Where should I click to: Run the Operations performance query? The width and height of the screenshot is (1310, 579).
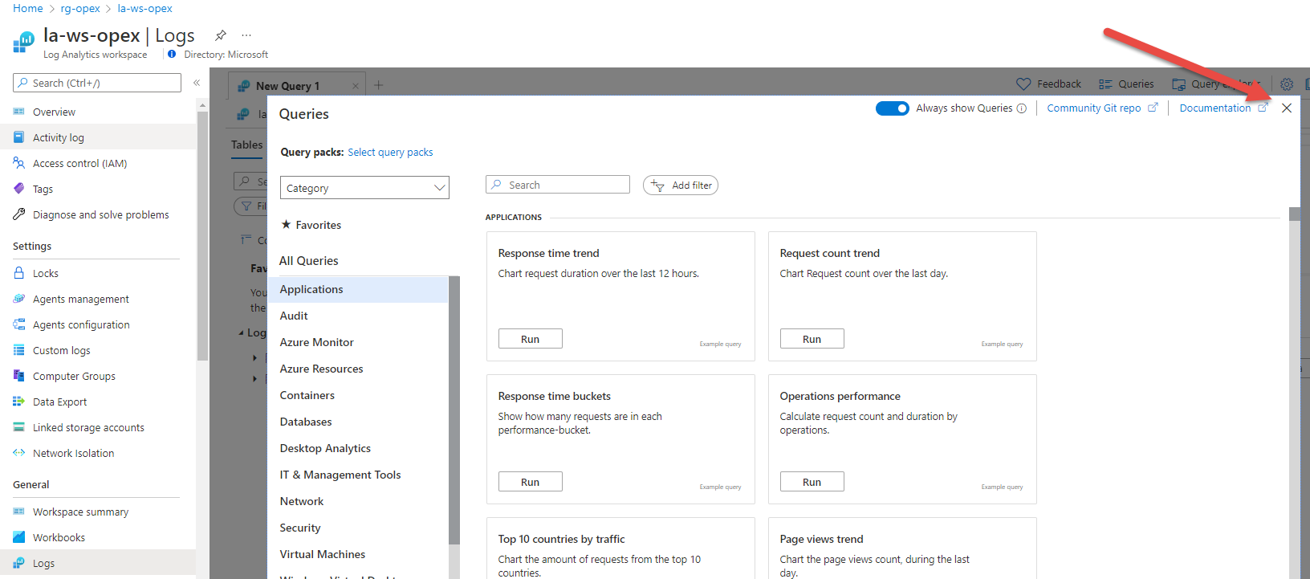(812, 482)
